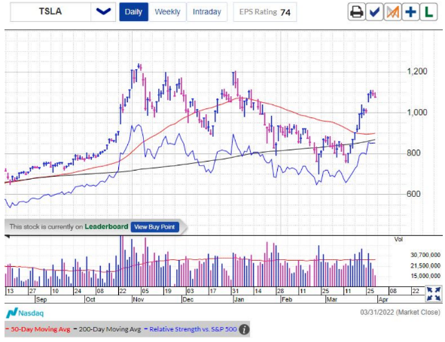Expand chart with the four-arrow icon

(x=434, y=294)
